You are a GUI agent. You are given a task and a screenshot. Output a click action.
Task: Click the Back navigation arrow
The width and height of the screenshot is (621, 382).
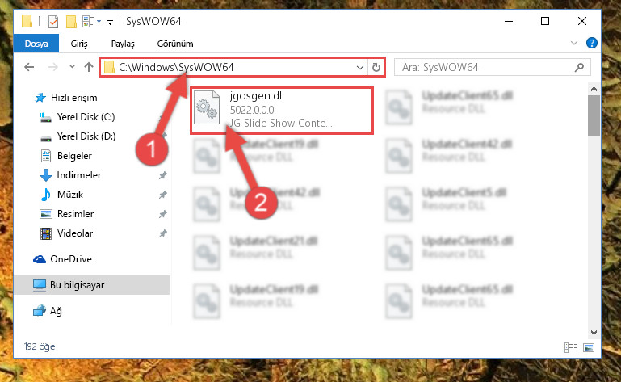pyautogui.click(x=29, y=67)
